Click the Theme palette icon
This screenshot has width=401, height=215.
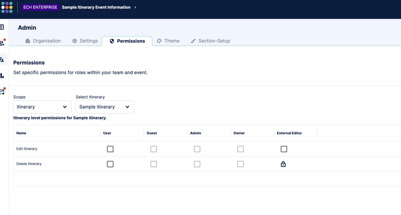click(x=159, y=41)
